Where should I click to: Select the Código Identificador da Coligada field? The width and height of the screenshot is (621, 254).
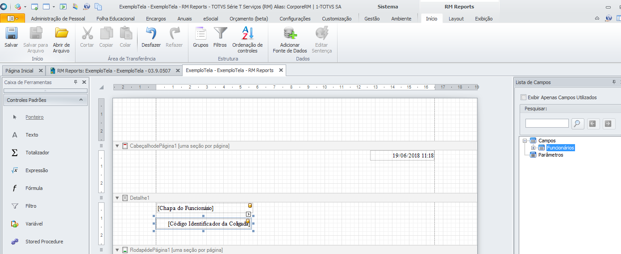[204, 224]
